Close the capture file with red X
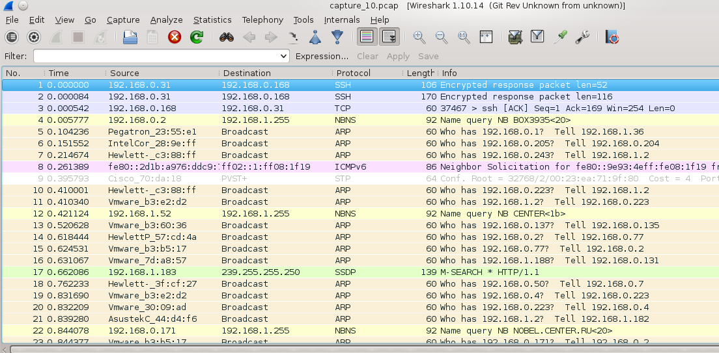Viewport: 719px width, 353px height. tap(175, 37)
